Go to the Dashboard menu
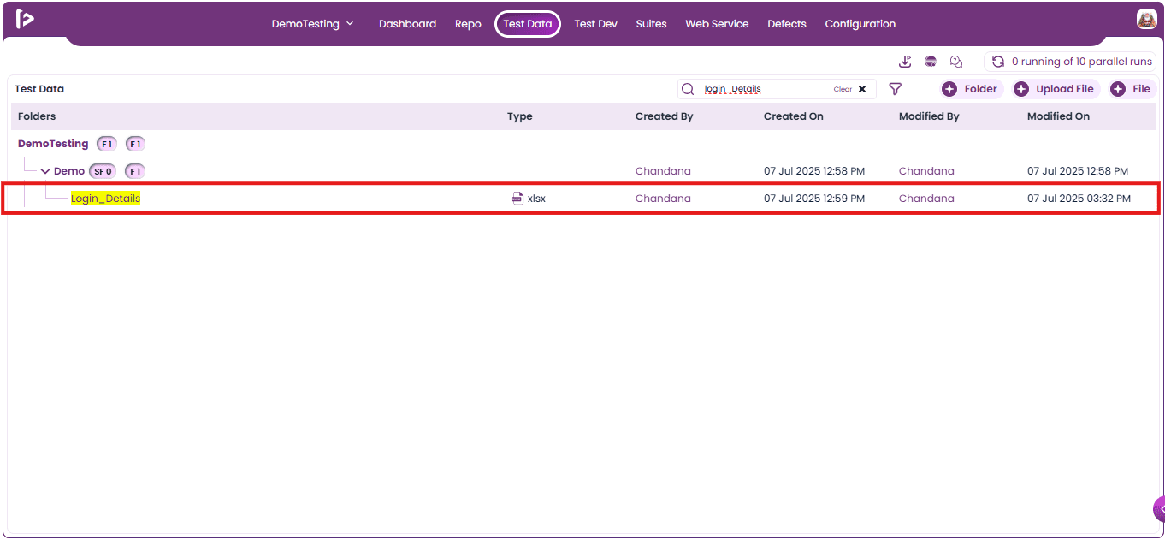 [x=407, y=24]
